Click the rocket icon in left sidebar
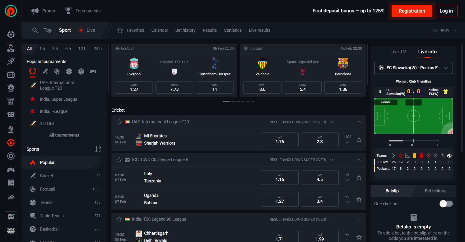Image resolution: width=465 pixels, height=242 pixels. (11, 61)
